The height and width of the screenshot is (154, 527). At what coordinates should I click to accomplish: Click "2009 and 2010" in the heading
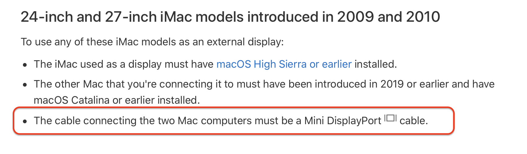(389, 17)
